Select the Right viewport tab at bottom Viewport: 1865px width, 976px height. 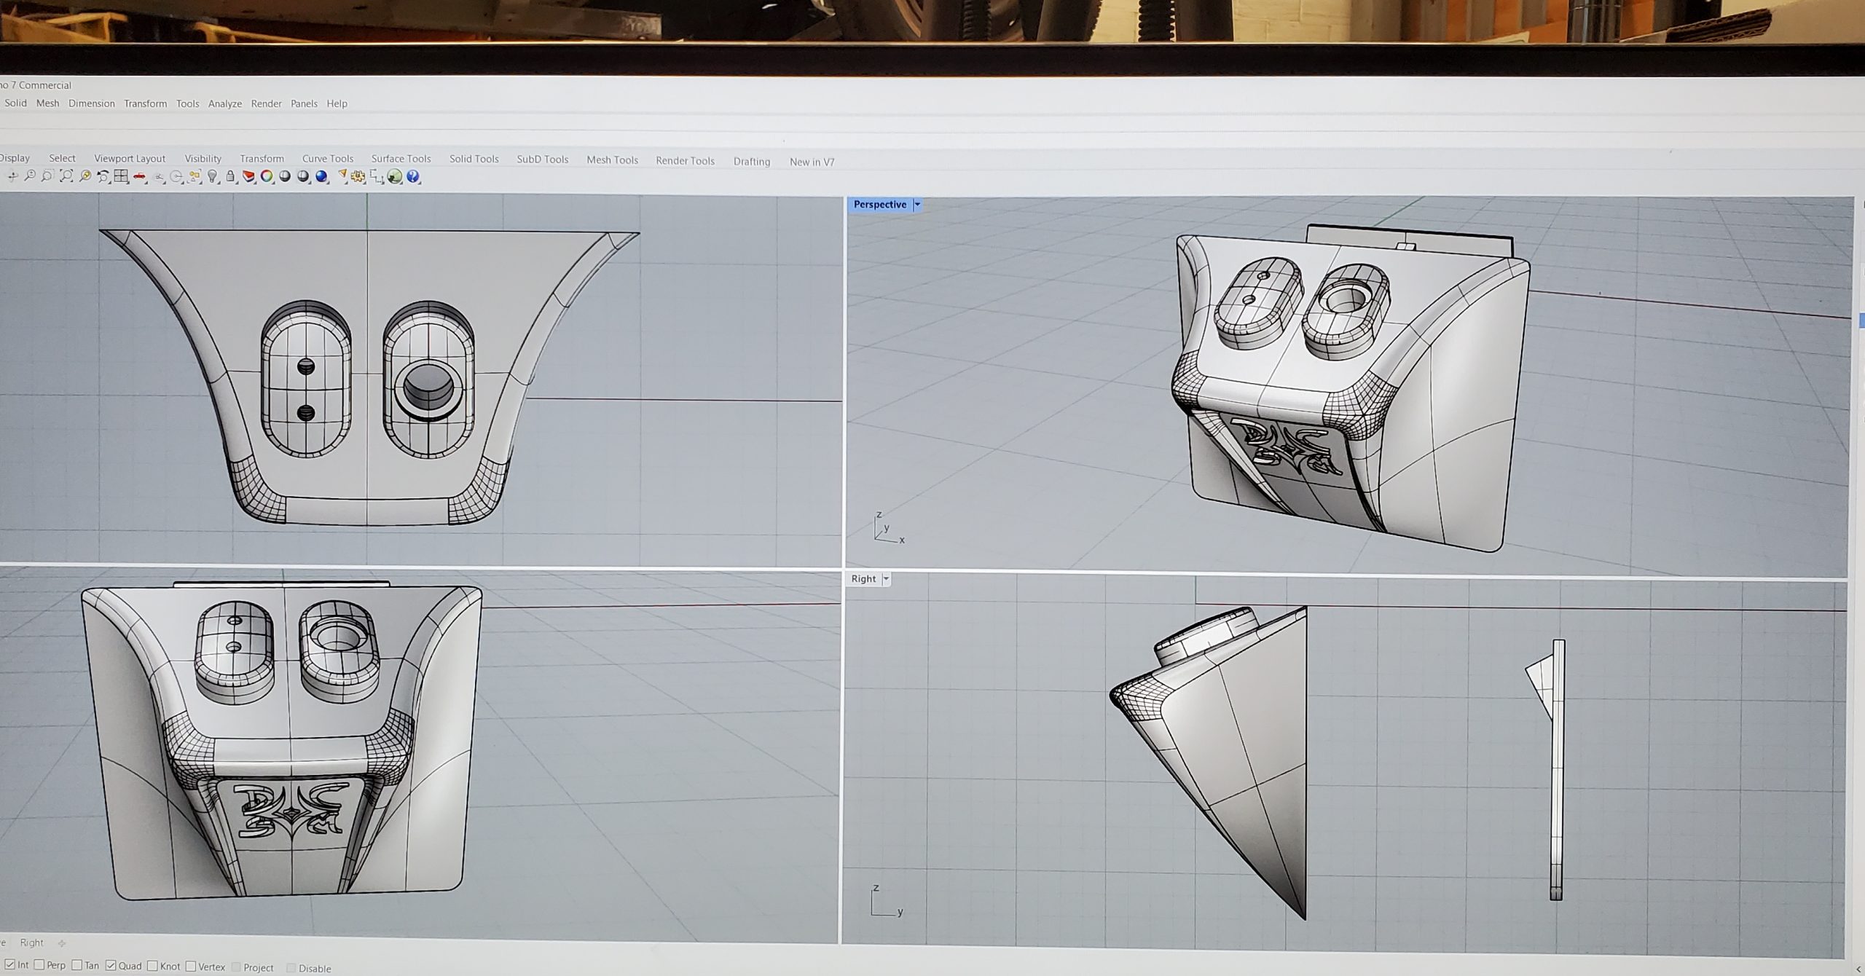[x=32, y=942]
